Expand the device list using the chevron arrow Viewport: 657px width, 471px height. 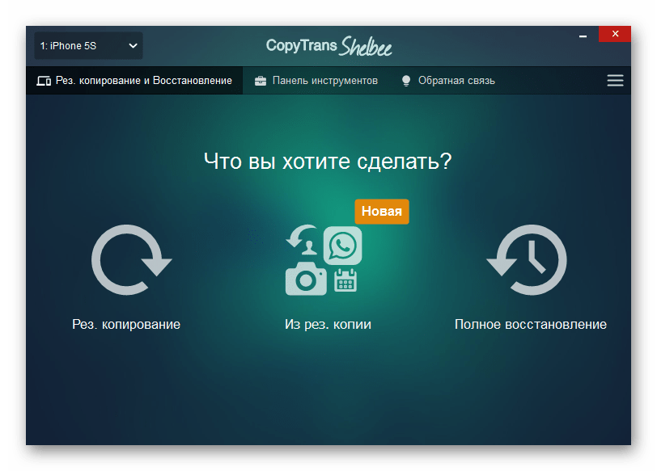click(x=134, y=46)
